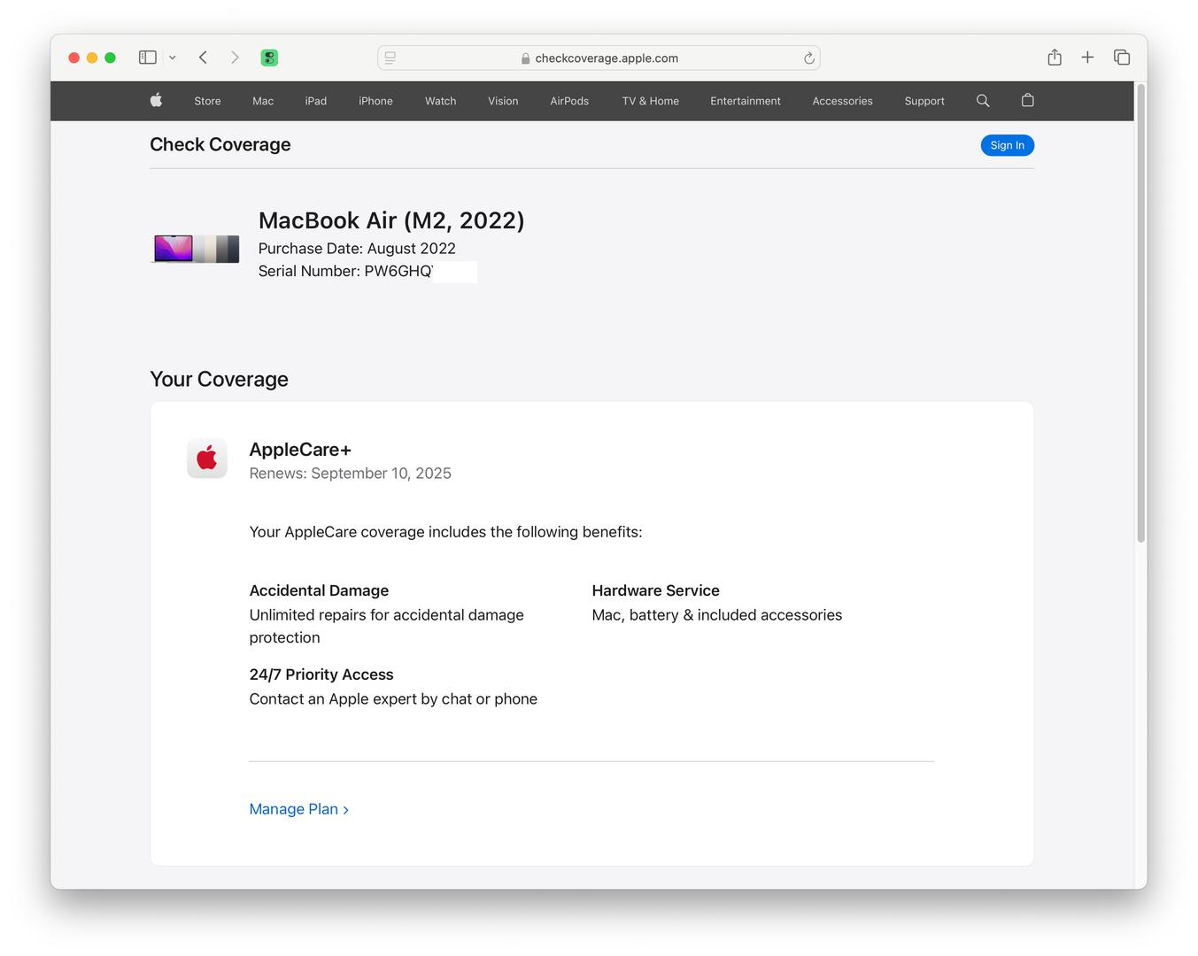Viewport: 1198px width, 956px height.
Task: Open the iPhone menu item
Action: pos(375,101)
